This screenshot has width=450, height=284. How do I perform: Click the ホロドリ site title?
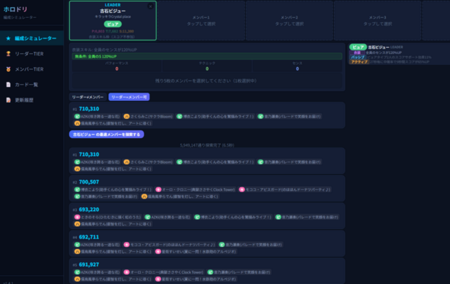tap(16, 9)
